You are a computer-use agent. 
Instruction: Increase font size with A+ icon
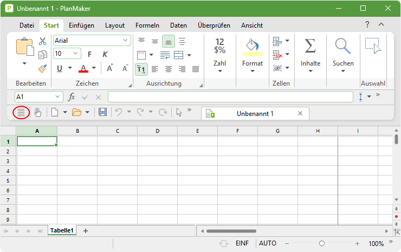pyautogui.click(x=110, y=68)
